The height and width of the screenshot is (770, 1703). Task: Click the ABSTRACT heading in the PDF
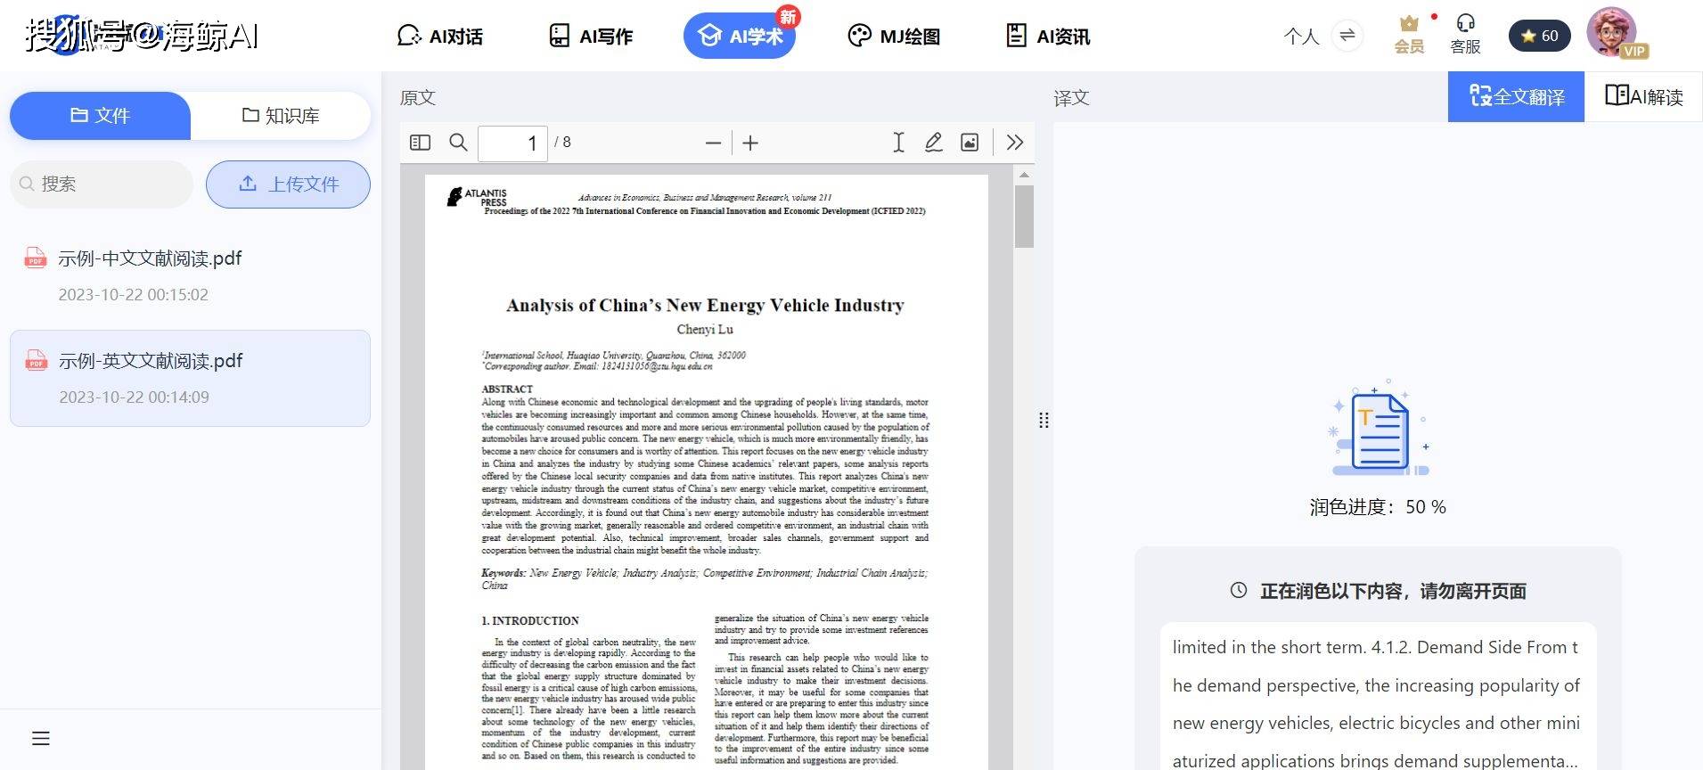pos(507,389)
